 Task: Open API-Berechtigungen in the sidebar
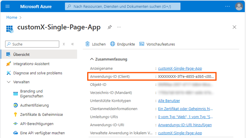click(37, 124)
